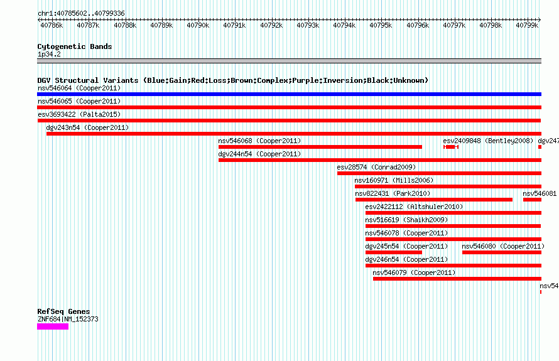The image size is (559, 361).
Task: Click the red bar beneath dgv243n54
Action: [294, 134]
